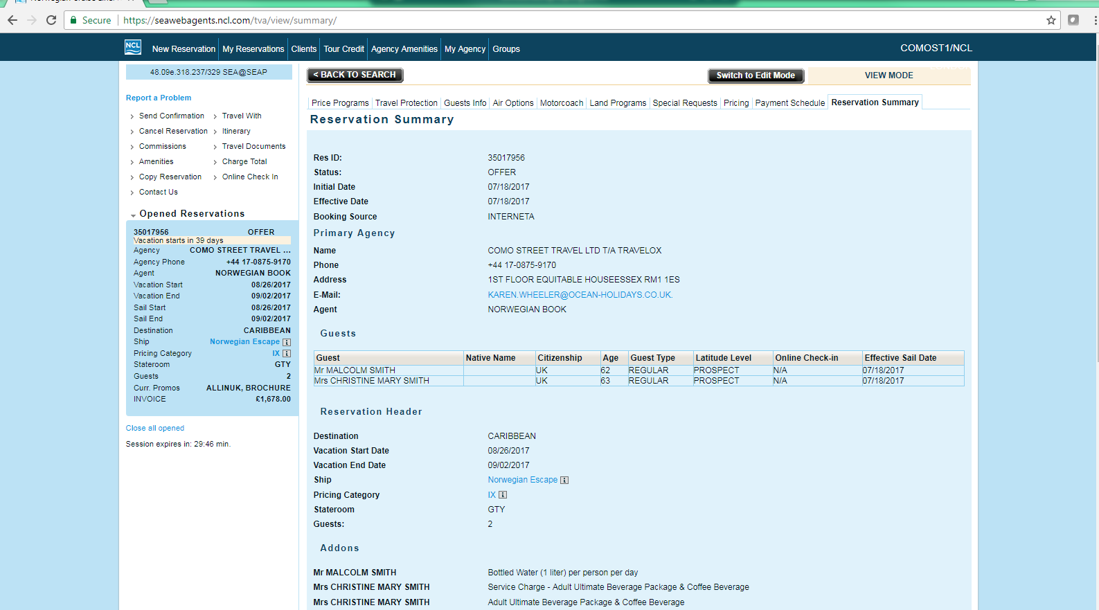Switch to the Price Programs tab
Image resolution: width=1099 pixels, height=610 pixels.
coord(340,103)
